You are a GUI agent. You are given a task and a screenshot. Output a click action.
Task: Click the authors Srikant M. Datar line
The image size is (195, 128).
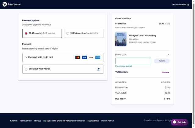pos(143,42)
